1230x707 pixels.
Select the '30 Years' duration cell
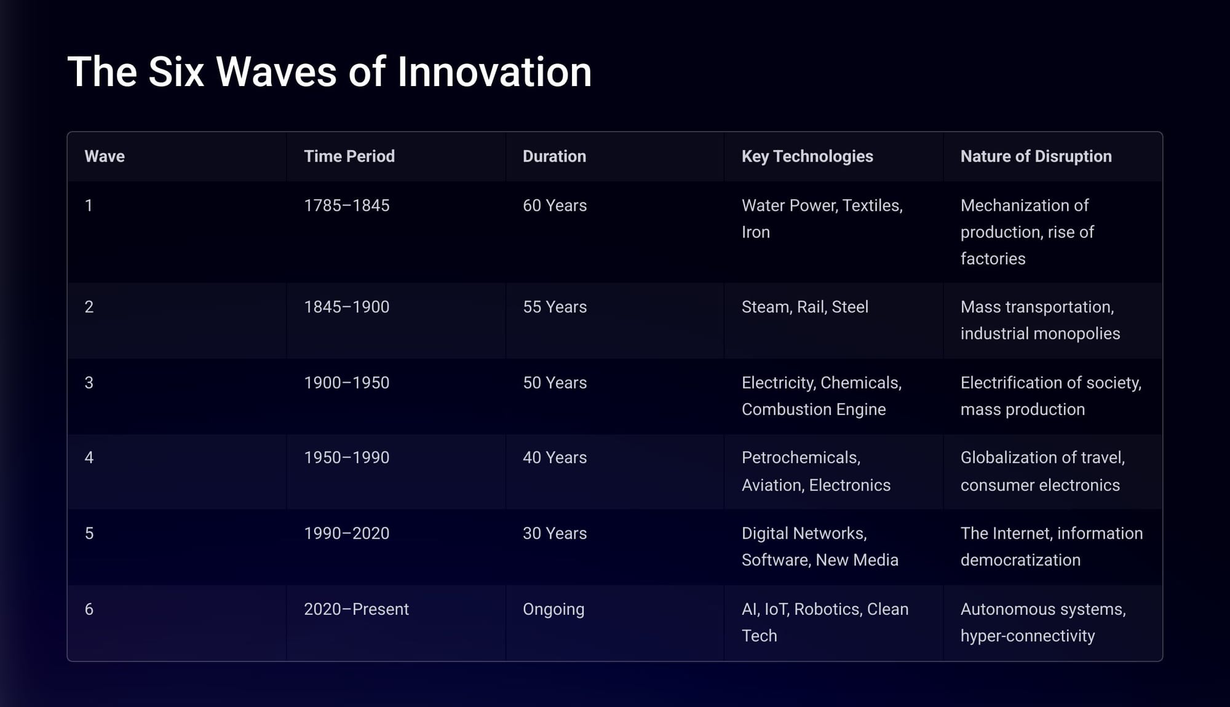click(615, 547)
